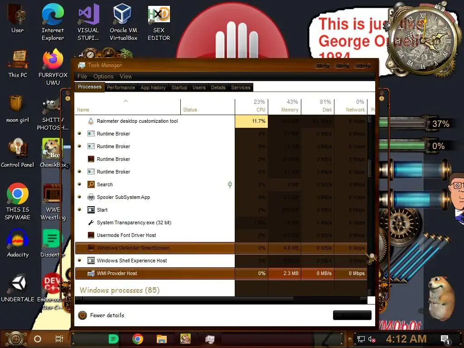This screenshot has height=348, width=464.
Task: Switch to the Startup tab
Action: (179, 87)
